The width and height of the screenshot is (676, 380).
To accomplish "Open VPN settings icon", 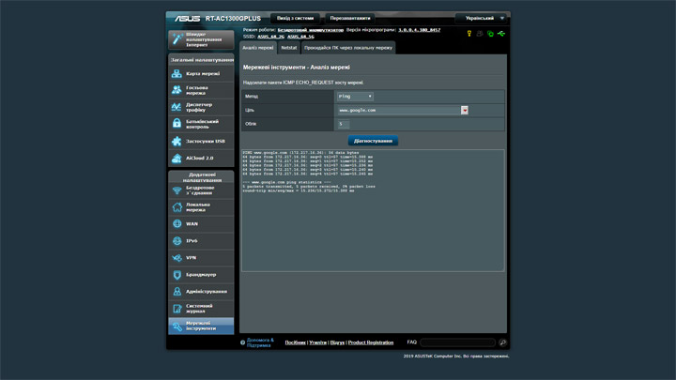I will coord(177,258).
